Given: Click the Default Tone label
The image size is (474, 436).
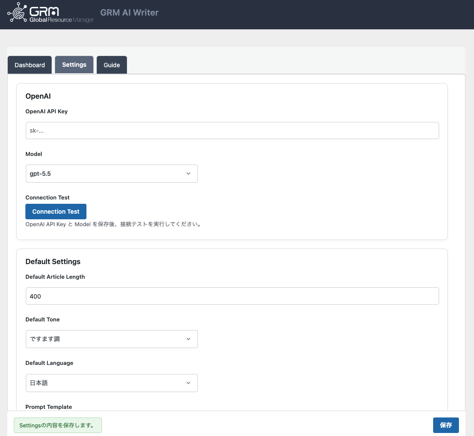Looking at the screenshot, I should pos(42,319).
